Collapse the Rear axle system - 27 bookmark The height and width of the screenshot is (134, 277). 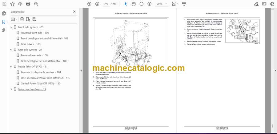click(11, 50)
